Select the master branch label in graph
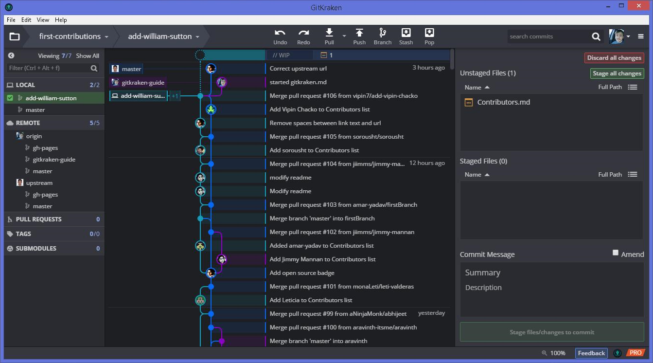Screen dimensions: 653x363 tap(126, 69)
